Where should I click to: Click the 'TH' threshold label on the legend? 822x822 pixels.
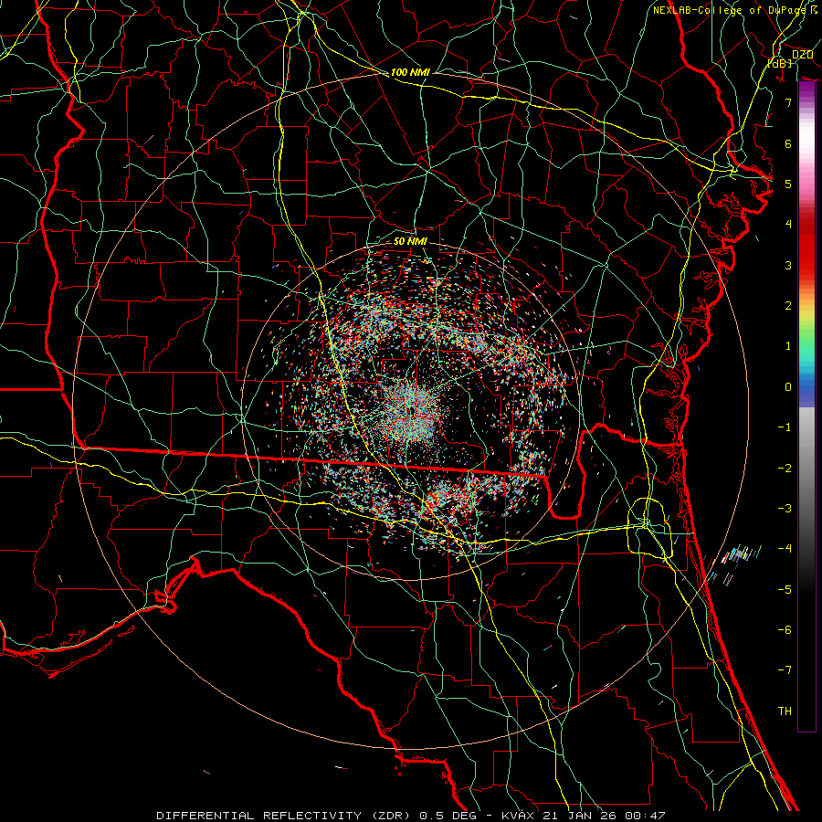tap(785, 711)
